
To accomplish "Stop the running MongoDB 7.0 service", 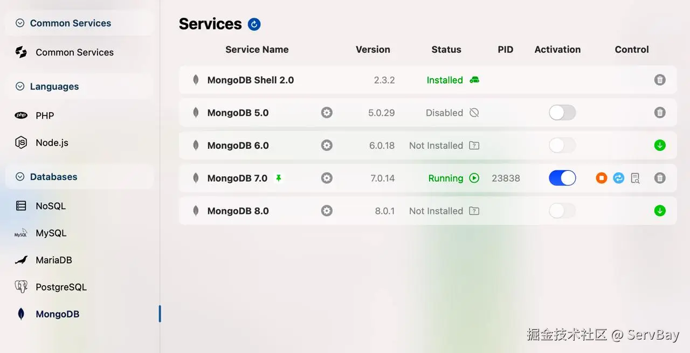I will (x=602, y=178).
